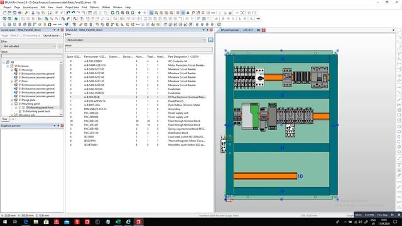402x226 pixels.
Task: Click the green Refresh icon in top toolbar
Action: coord(112,13)
